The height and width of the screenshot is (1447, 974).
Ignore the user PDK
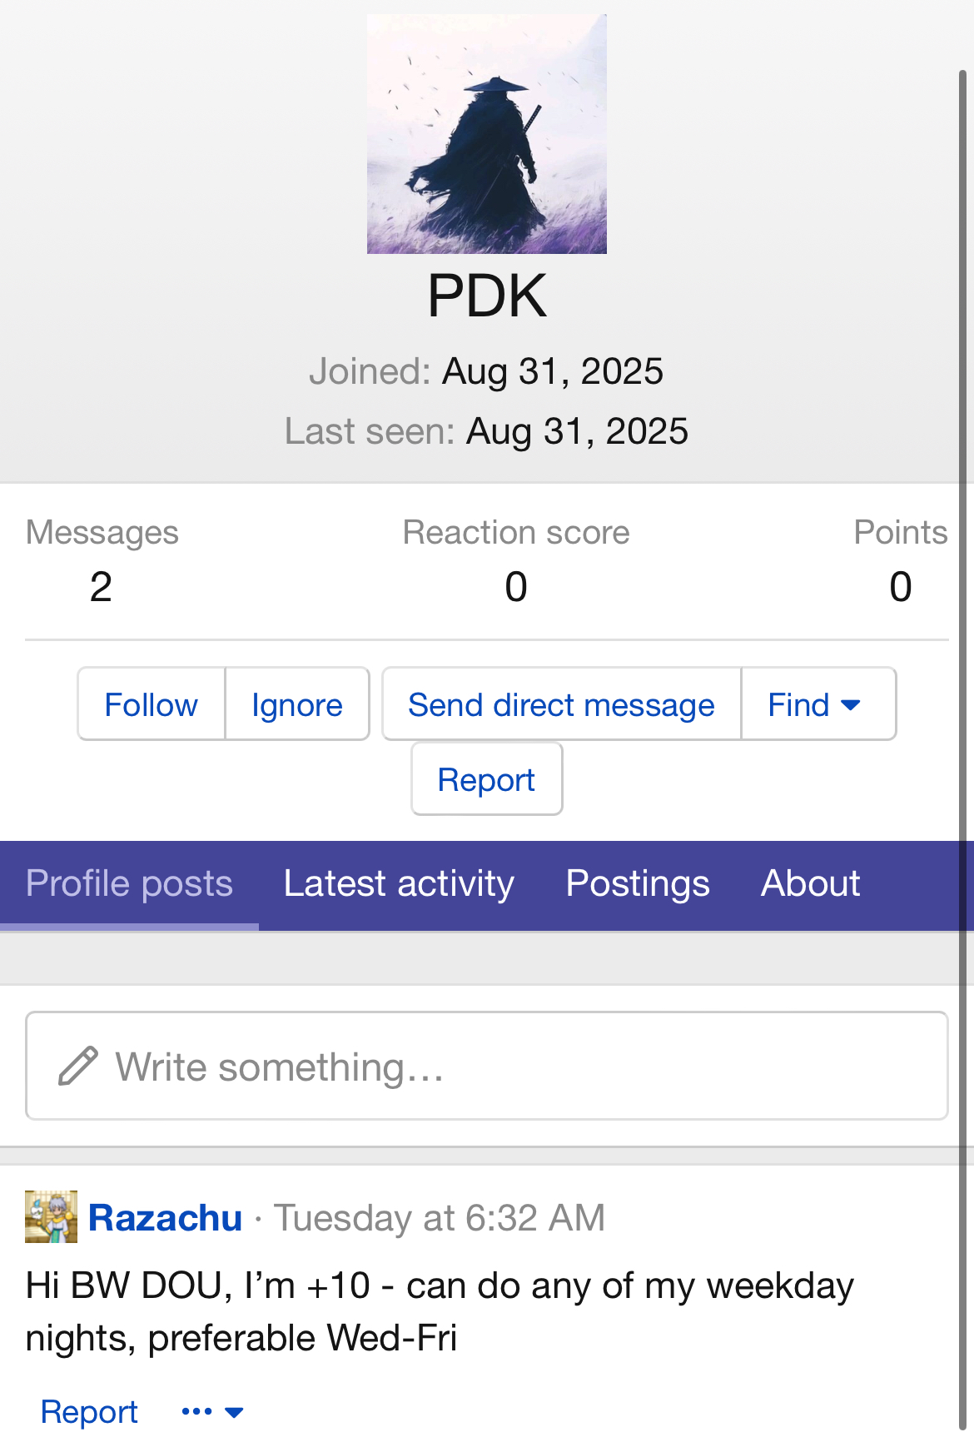click(x=297, y=704)
